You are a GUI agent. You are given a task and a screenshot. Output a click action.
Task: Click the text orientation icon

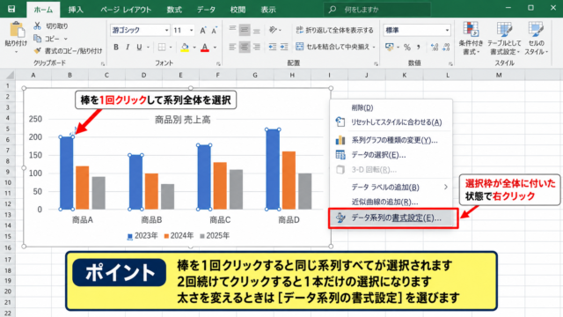274,30
